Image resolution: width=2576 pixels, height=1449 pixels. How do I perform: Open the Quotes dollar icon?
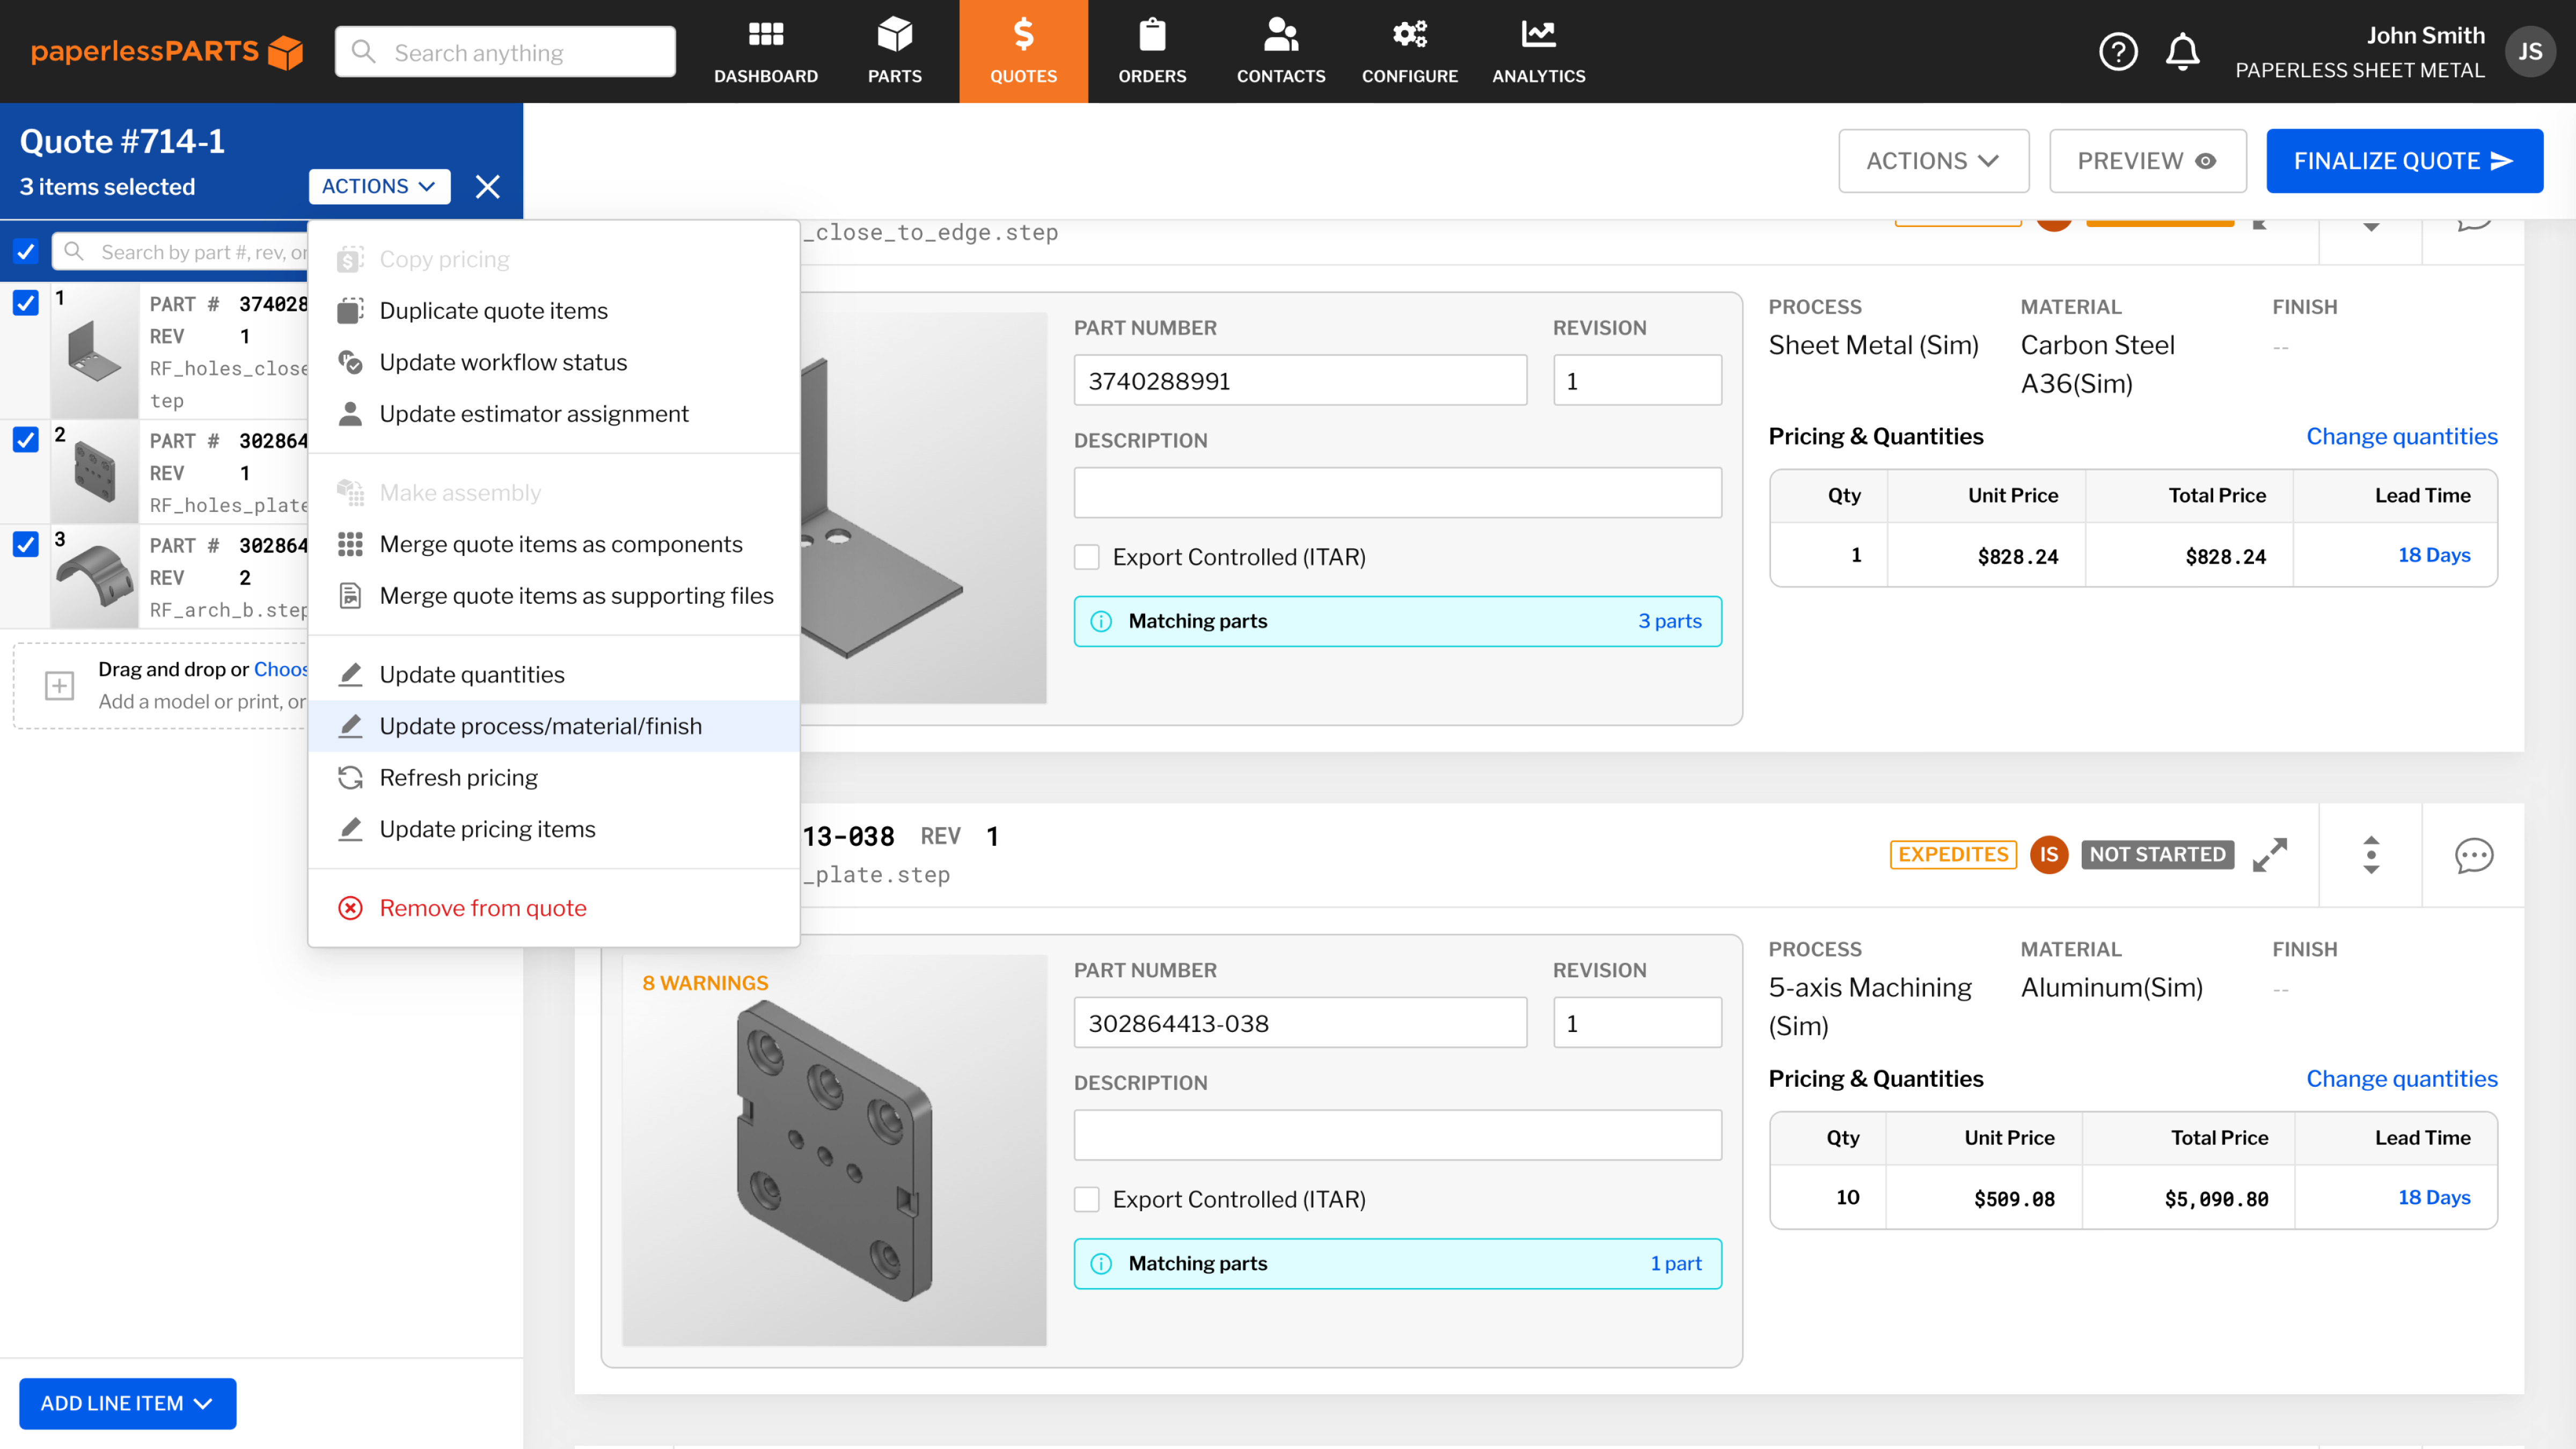click(x=1023, y=35)
